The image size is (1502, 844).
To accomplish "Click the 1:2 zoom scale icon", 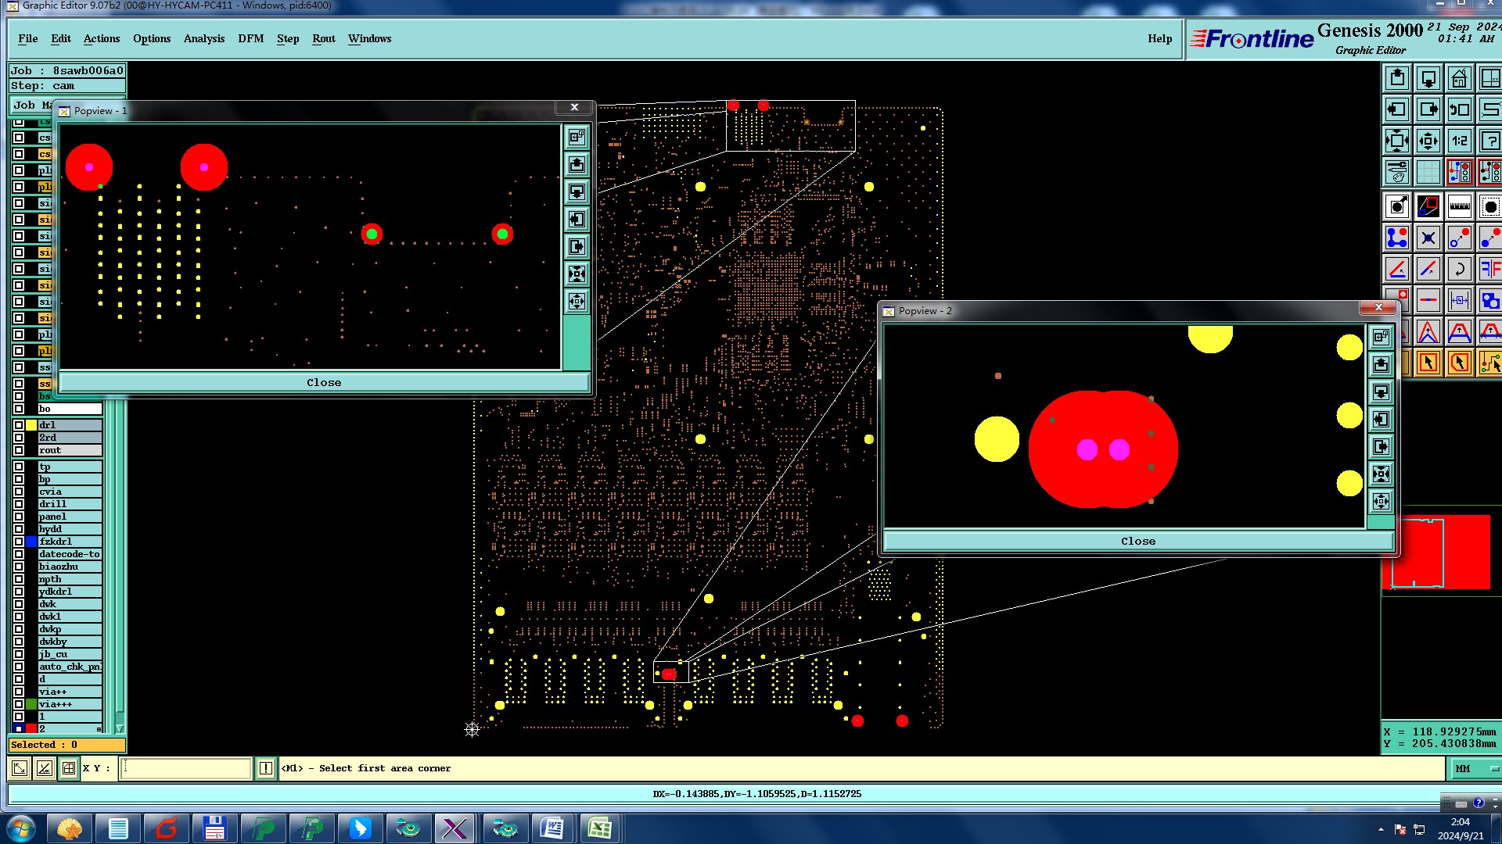I will 1459,141.
